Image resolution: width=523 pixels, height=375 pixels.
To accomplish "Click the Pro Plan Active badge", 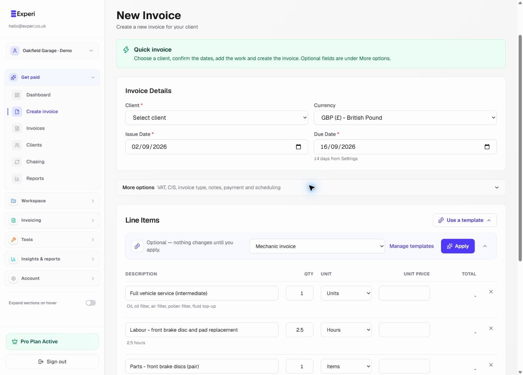I will click(x=52, y=342).
